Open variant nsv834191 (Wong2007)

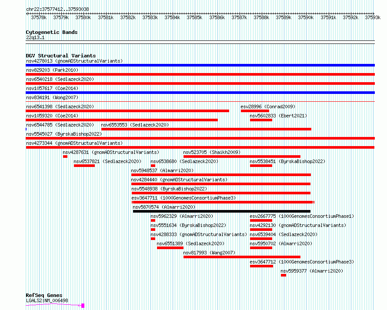point(52,97)
